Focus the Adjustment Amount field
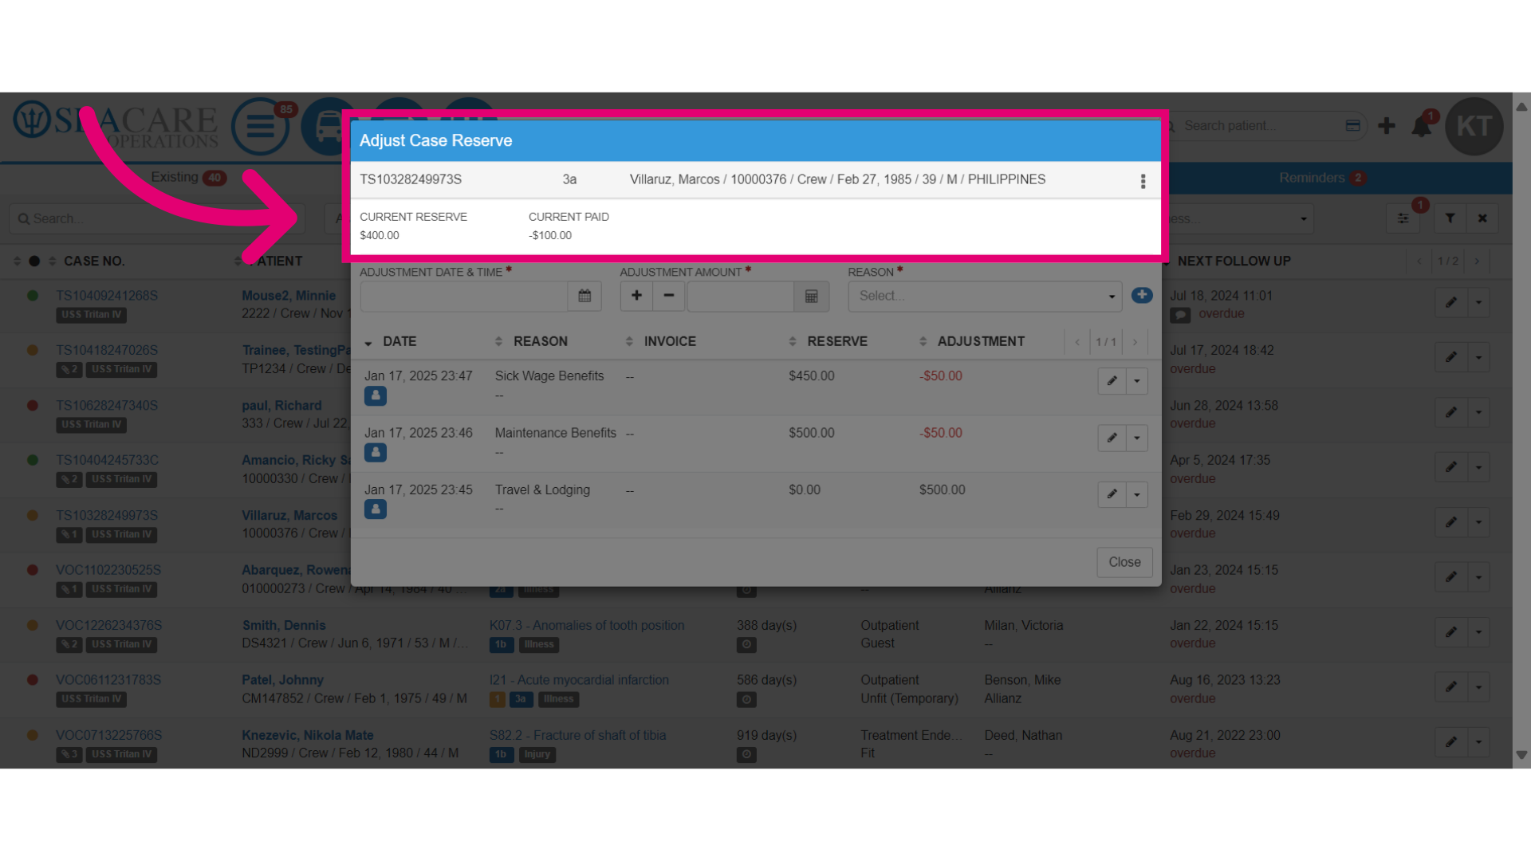Screen dimensions: 1531x861 [x=740, y=296]
